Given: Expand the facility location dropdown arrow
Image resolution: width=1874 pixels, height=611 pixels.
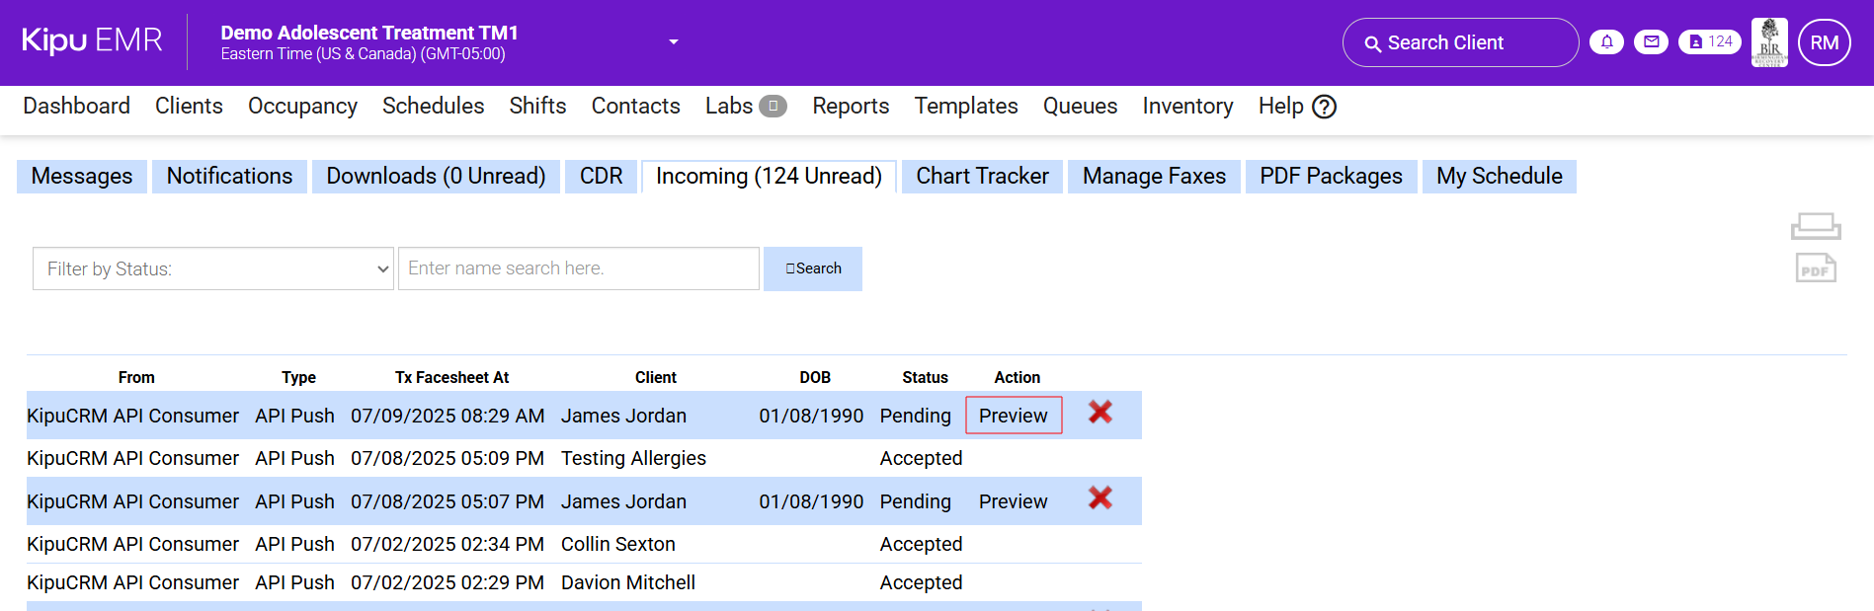Looking at the screenshot, I should click(x=674, y=42).
